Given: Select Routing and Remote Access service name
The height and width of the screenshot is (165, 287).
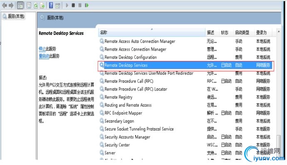Looking at the screenshot, I should (128, 105).
